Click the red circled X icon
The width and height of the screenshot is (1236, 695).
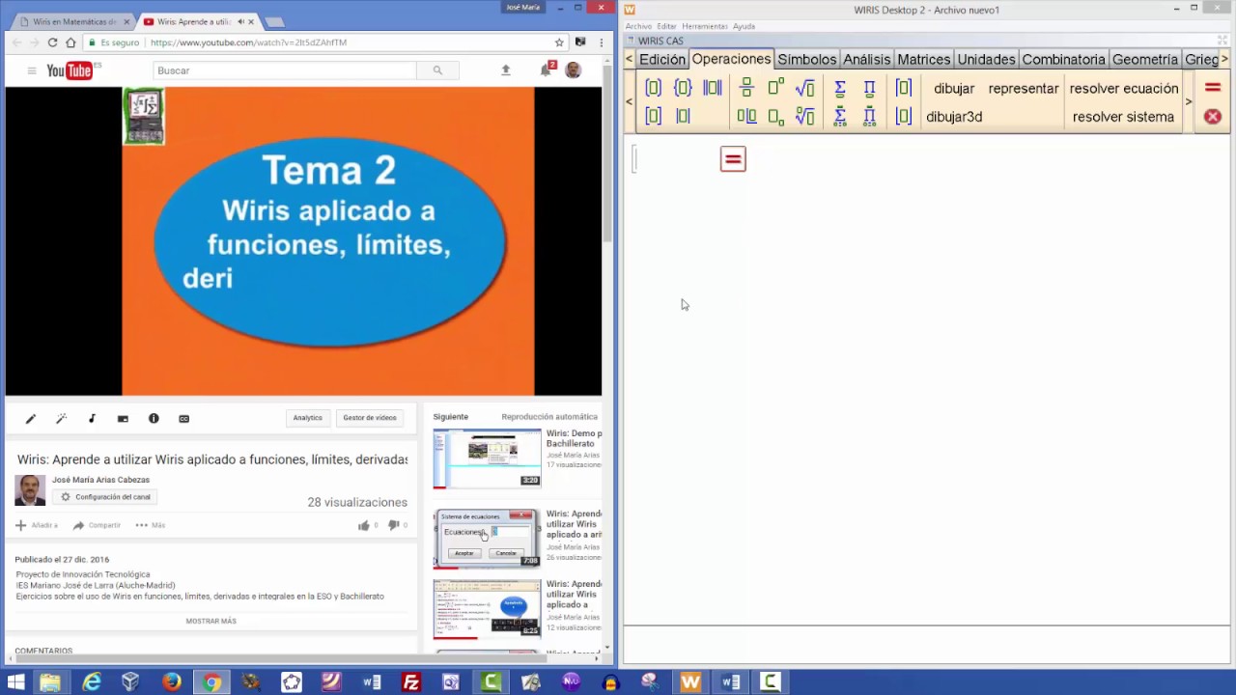click(x=1213, y=117)
